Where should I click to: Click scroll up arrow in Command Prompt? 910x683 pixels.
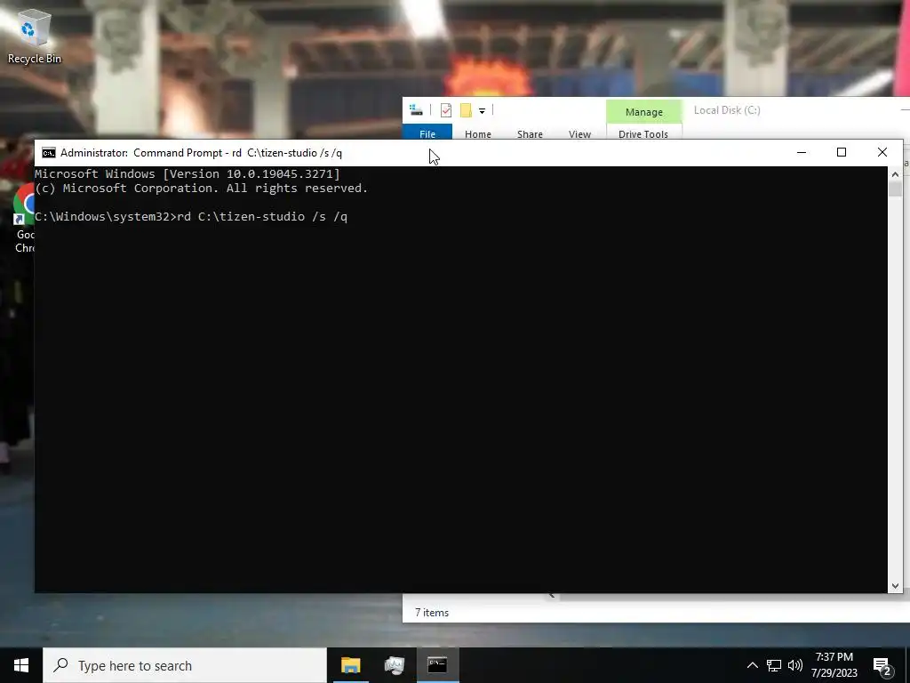[895, 173]
